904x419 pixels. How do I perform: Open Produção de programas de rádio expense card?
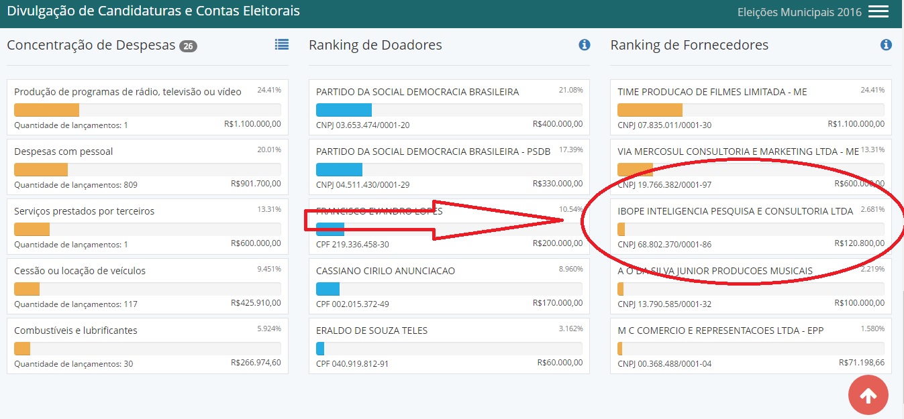(x=148, y=107)
